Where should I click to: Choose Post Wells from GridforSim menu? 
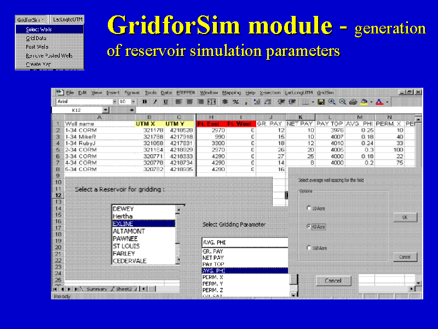pyautogui.click(x=49, y=47)
